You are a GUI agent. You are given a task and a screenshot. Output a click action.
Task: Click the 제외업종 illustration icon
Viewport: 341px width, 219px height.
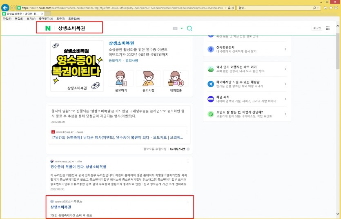click(176, 78)
